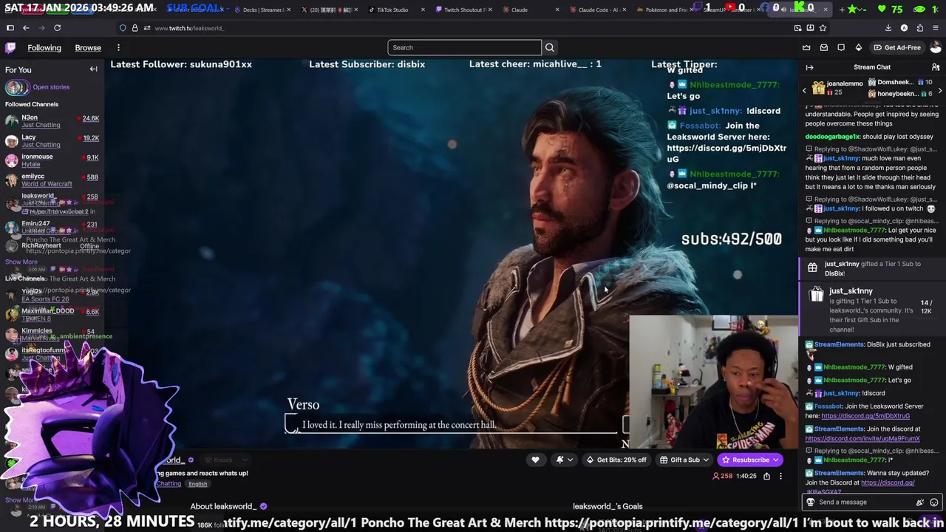This screenshot has width=946, height=532.
Task: Open the browser sidebar panel icon
Action: [x=10, y=28]
